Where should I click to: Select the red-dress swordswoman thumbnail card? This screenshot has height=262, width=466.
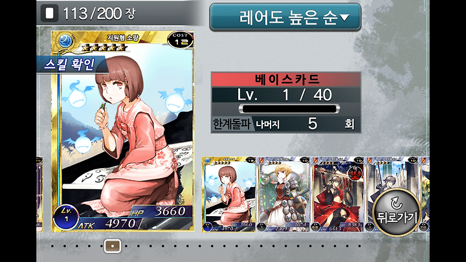pyautogui.click(x=338, y=195)
